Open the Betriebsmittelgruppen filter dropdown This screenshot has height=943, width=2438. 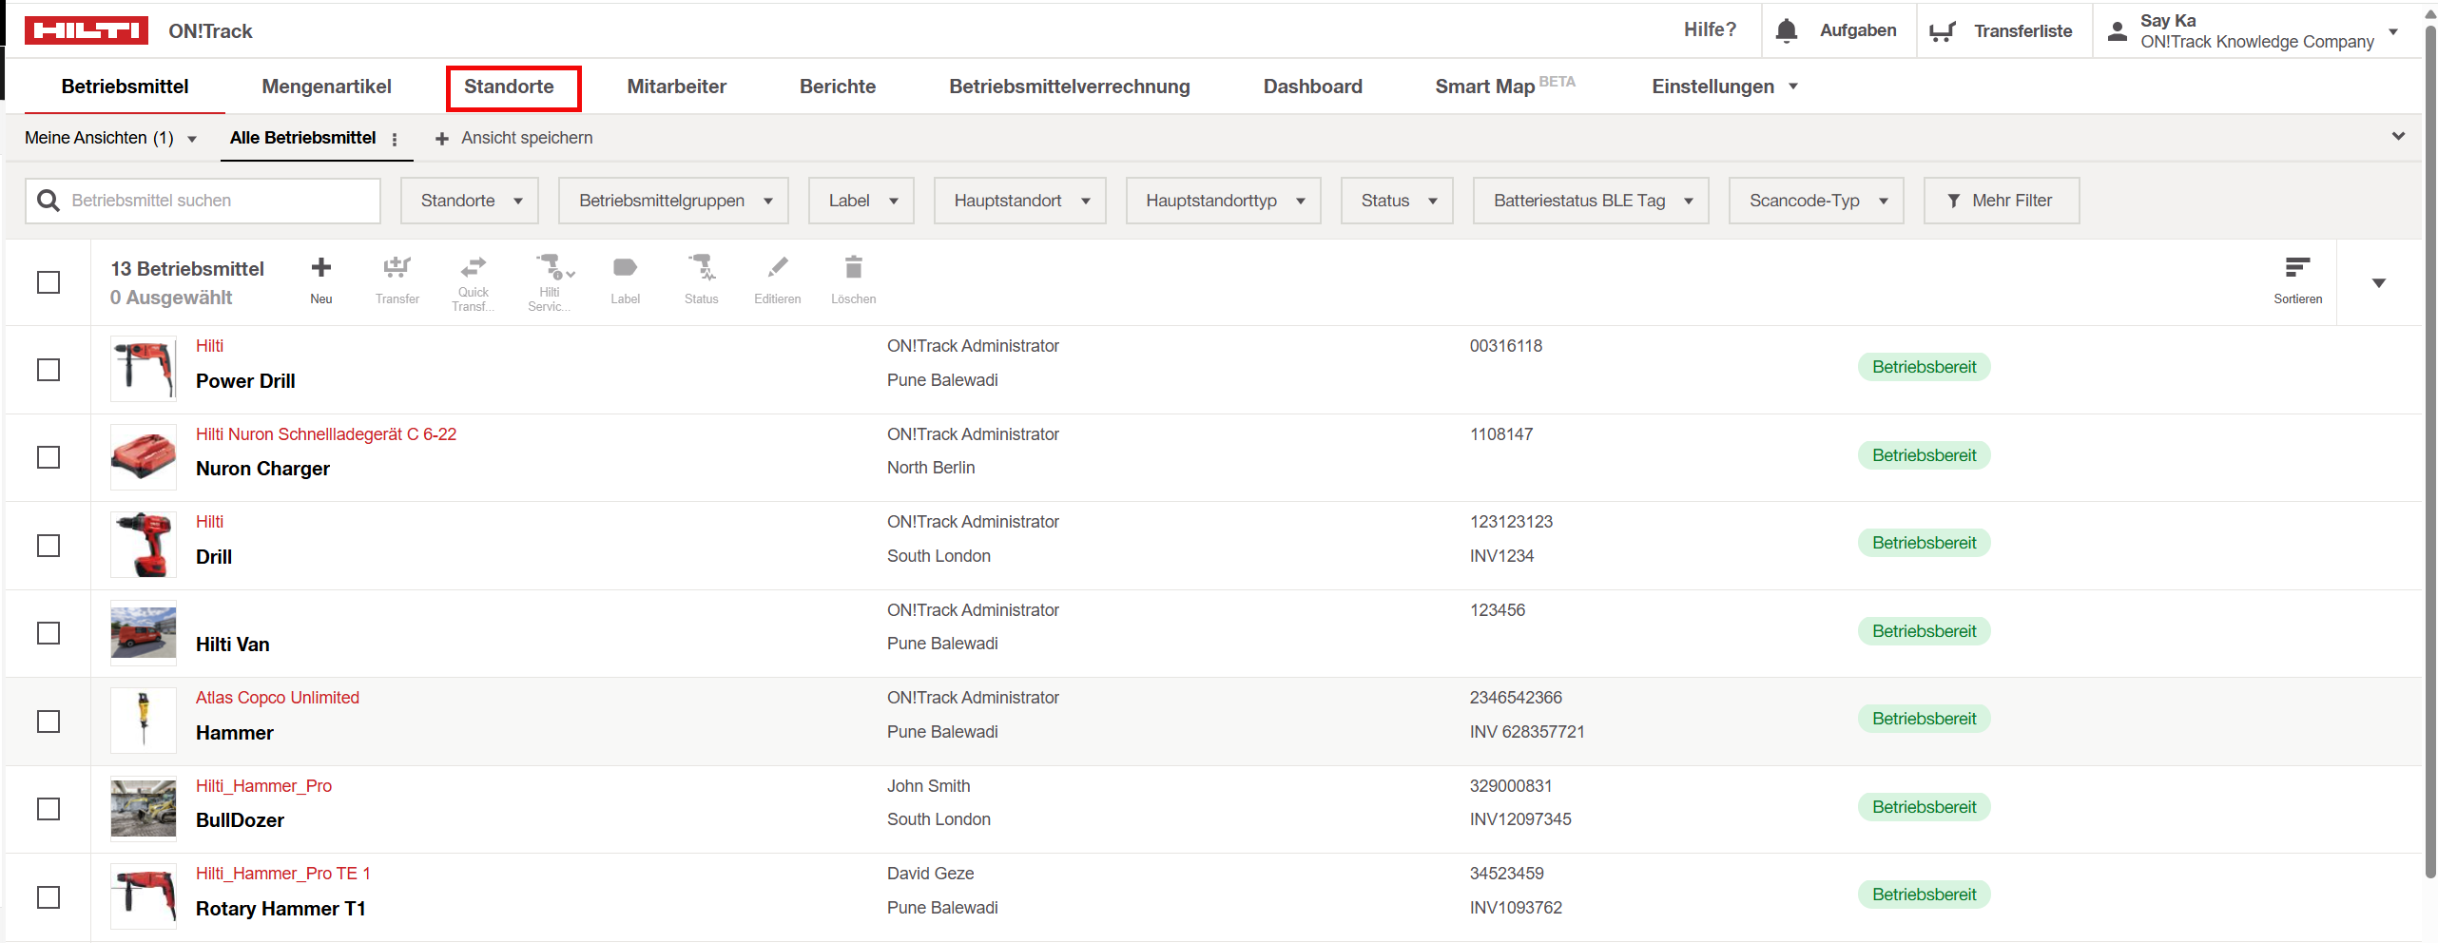coord(673,201)
